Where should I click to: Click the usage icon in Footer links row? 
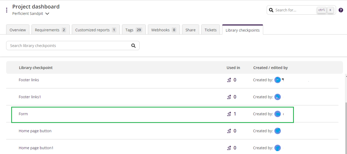pyautogui.click(x=229, y=80)
